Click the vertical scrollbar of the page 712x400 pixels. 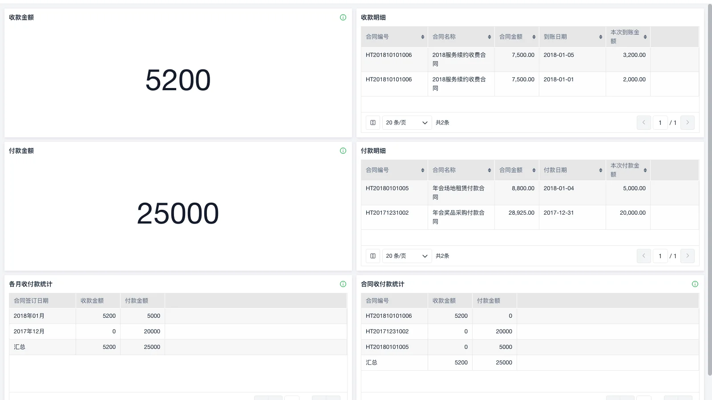tap(710, 190)
